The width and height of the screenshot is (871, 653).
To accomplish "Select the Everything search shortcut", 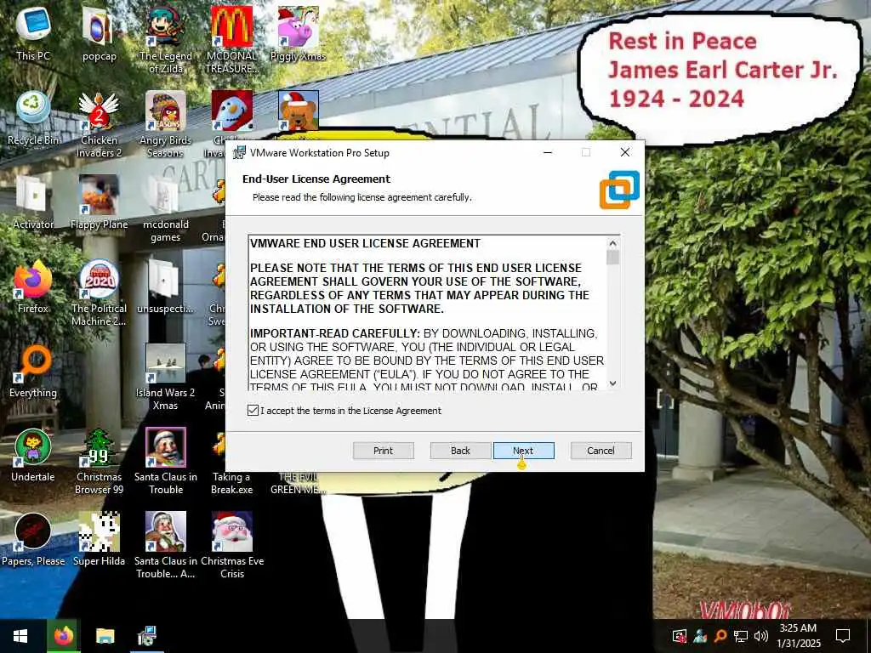I will click(x=33, y=371).
